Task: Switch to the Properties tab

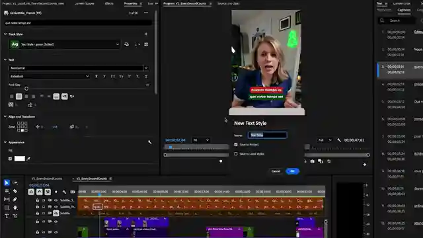Action: (x=131, y=3)
